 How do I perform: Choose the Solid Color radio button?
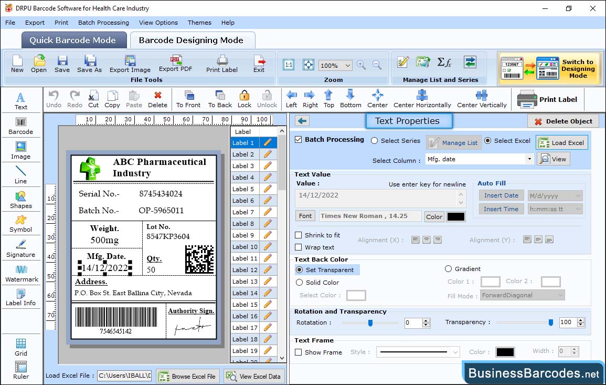(299, 283)
